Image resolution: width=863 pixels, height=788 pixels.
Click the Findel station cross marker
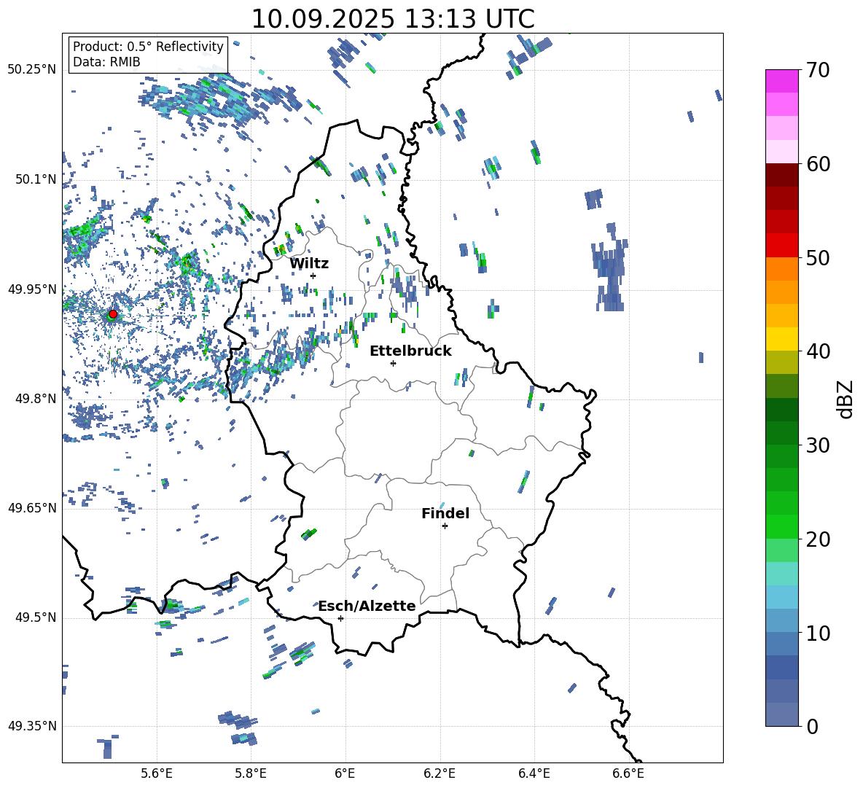coord(445,526)
